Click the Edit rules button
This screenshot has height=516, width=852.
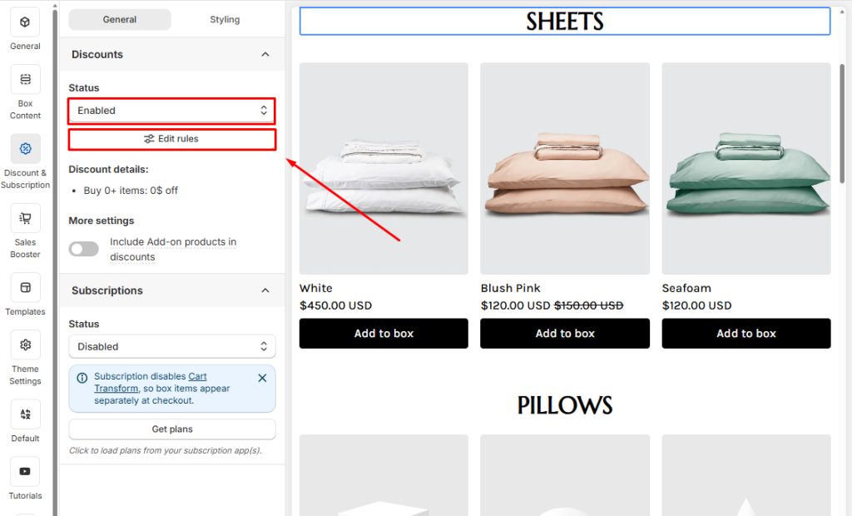click(x=171, y=139)
